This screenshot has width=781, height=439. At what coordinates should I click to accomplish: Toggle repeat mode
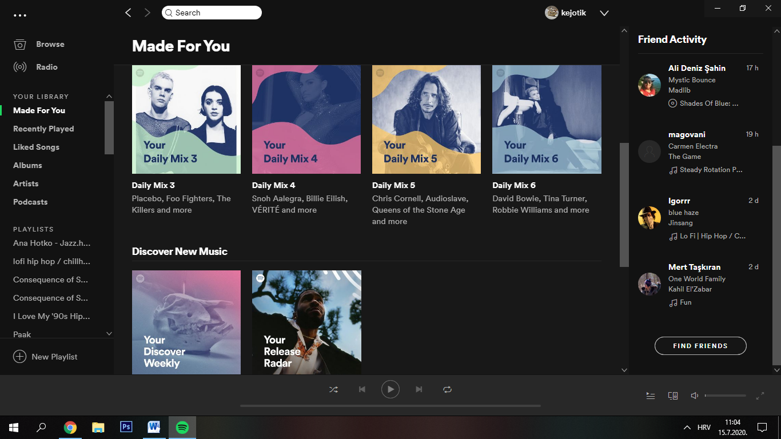(x=447, y=389)
